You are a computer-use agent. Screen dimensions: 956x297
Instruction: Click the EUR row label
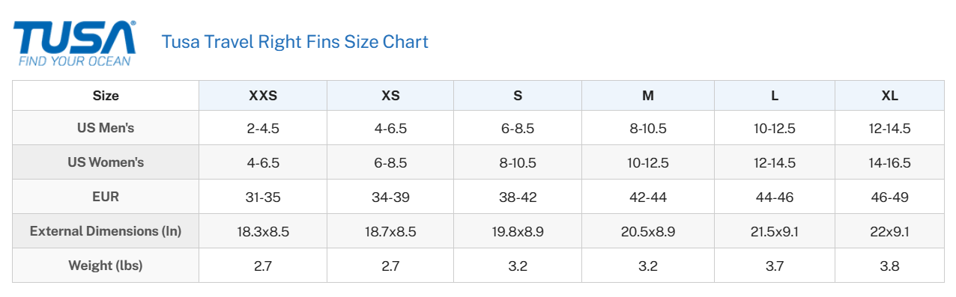coord(106,197)
